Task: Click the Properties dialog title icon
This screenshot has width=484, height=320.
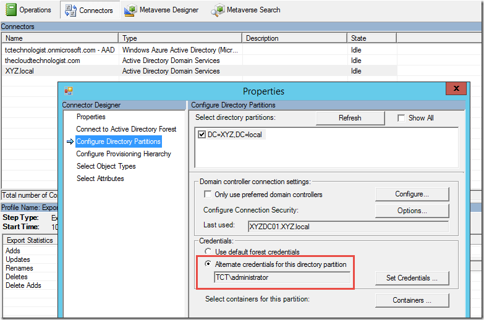Action: (69, 91)
